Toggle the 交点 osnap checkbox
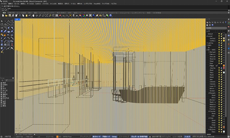Screen dimensions: 230x138 (x=1, y=92)
